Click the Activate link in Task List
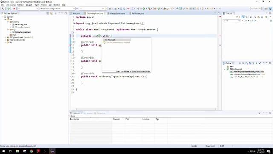273x154 pixels. [x=254, y=21]
